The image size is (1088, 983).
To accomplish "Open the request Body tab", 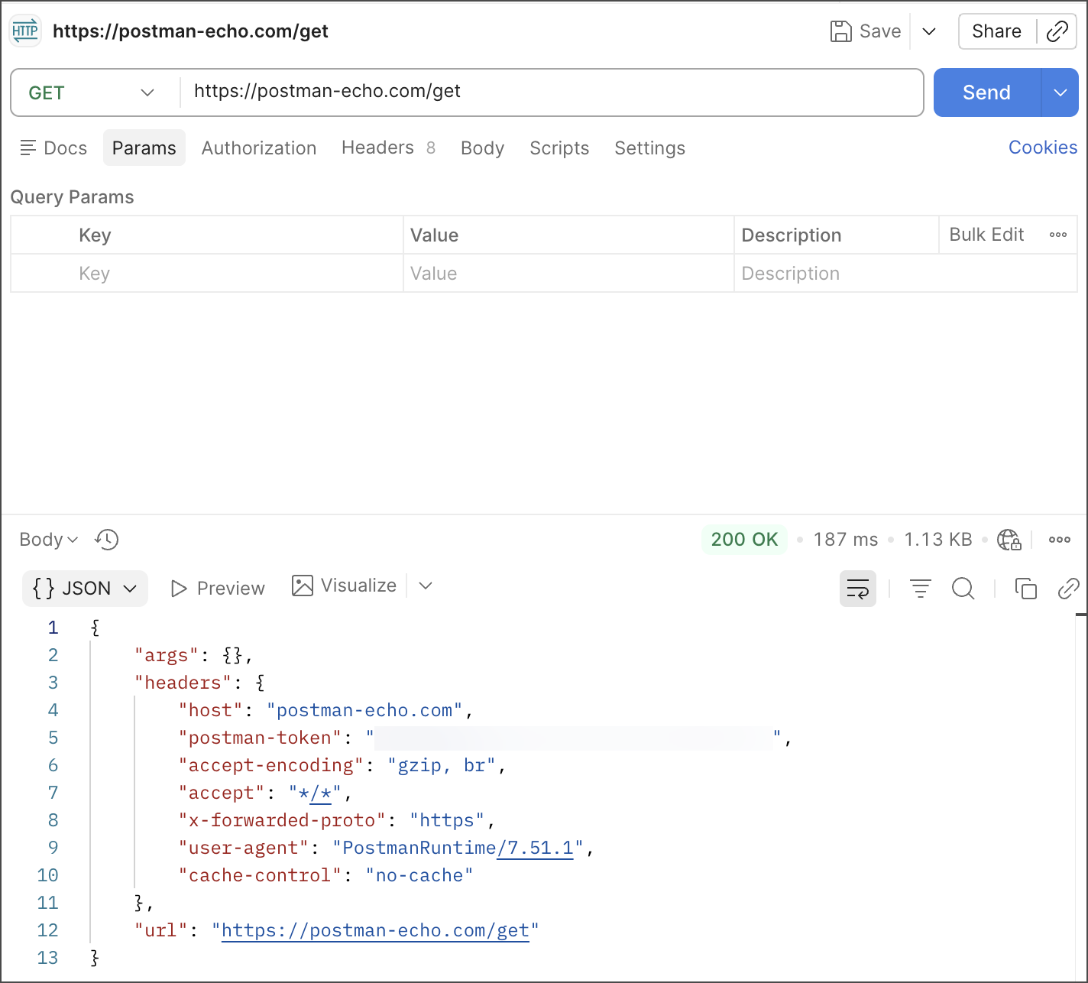I will pyautogui.click(x=482, y=148).
